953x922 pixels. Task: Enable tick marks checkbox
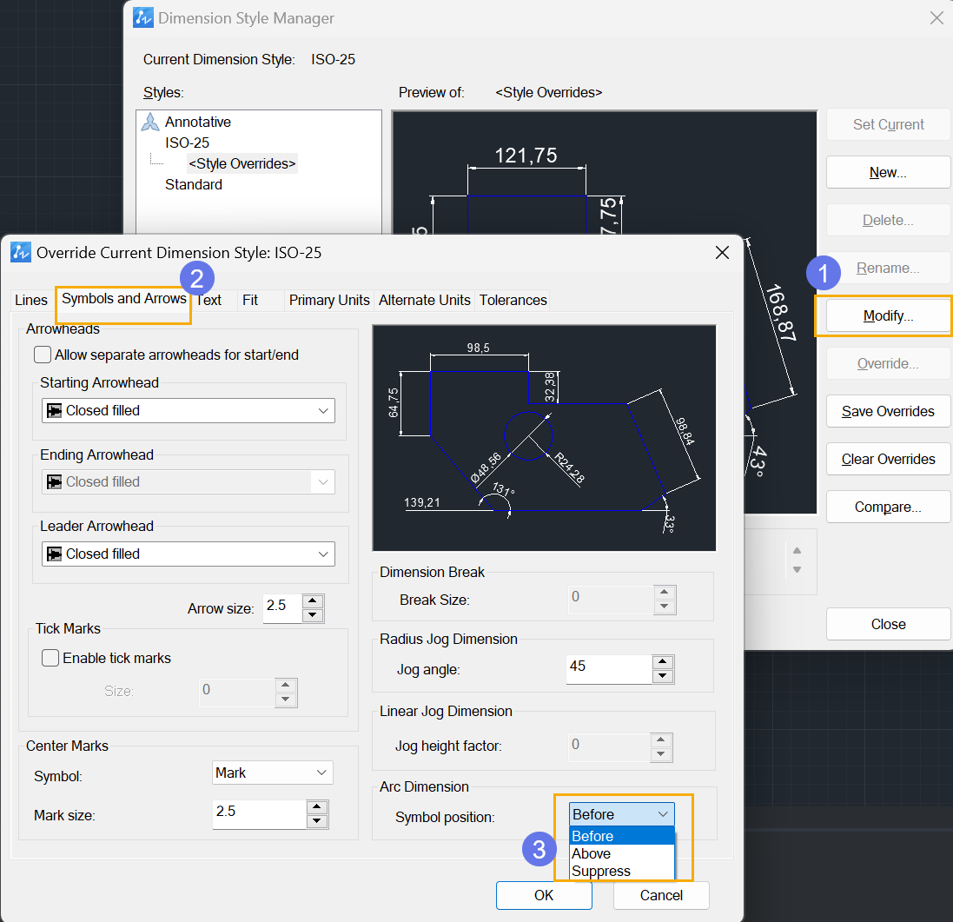50,658
